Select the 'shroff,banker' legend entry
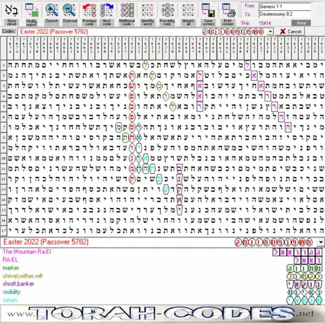This screenshot has height=323, width=325. [x=18, y=284]
